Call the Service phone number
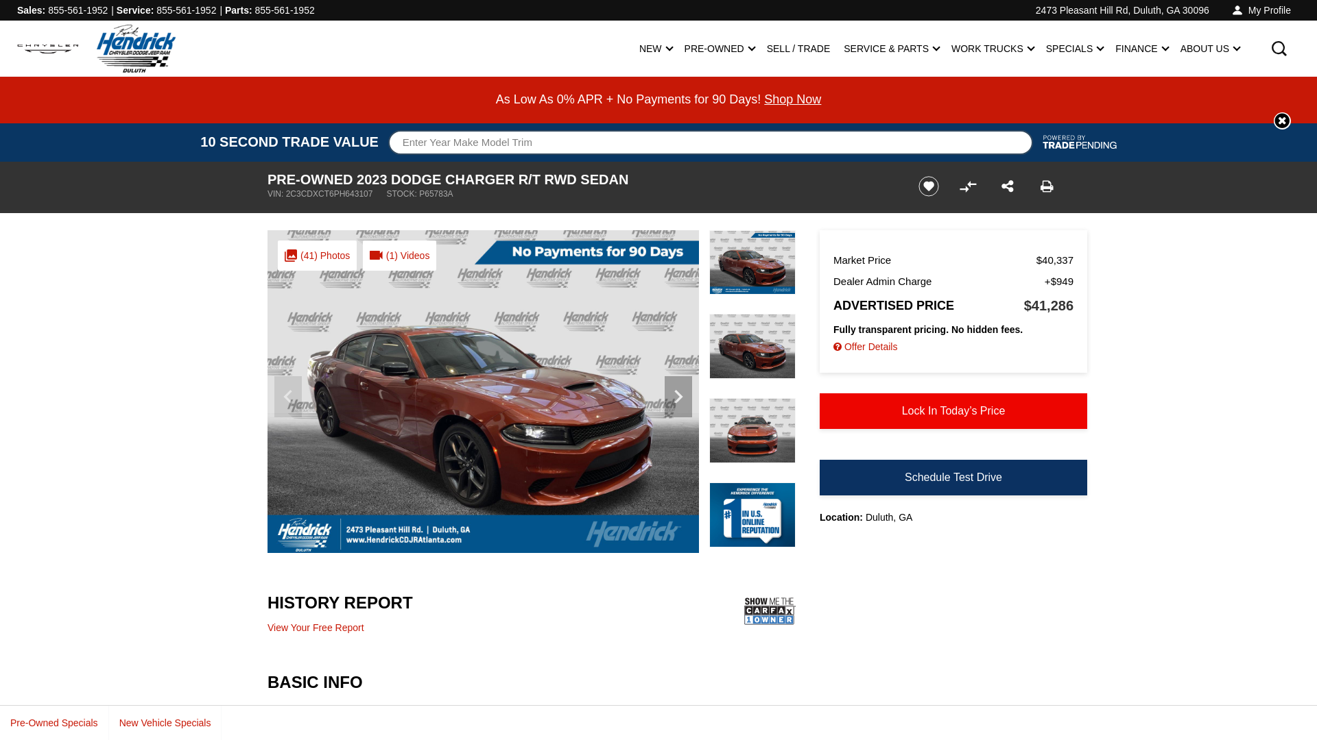This screenshot has height=740, width=1317. [186, 10]
